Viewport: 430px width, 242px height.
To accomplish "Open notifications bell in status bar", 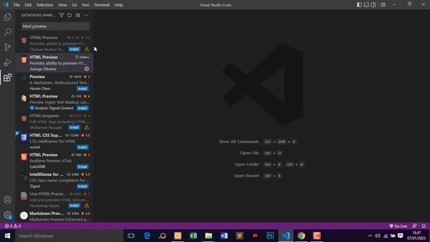I will coord(424,226).
